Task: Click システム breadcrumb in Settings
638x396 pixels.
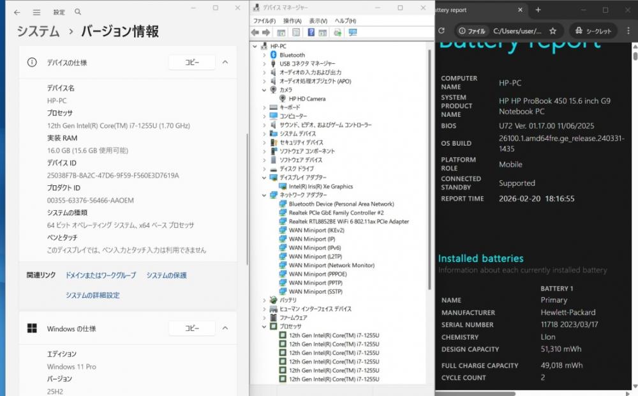Action: click(x=38, y=31)
